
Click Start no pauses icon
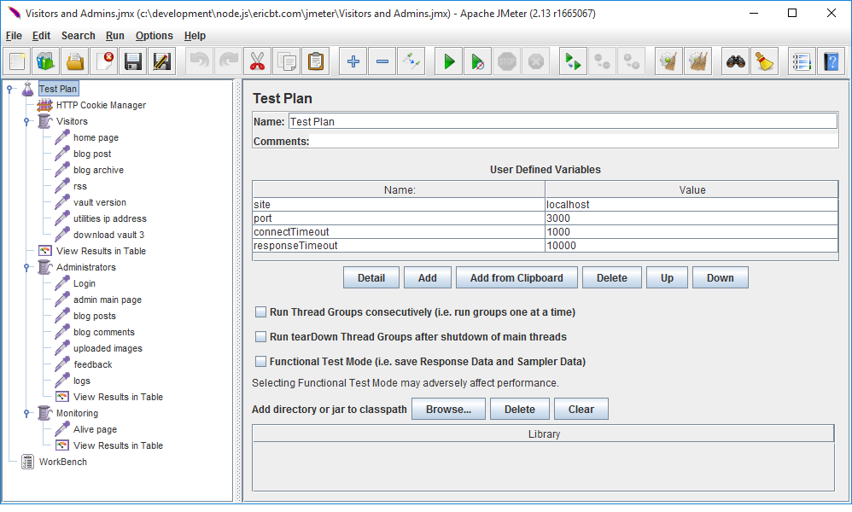[x=477, y=61]
